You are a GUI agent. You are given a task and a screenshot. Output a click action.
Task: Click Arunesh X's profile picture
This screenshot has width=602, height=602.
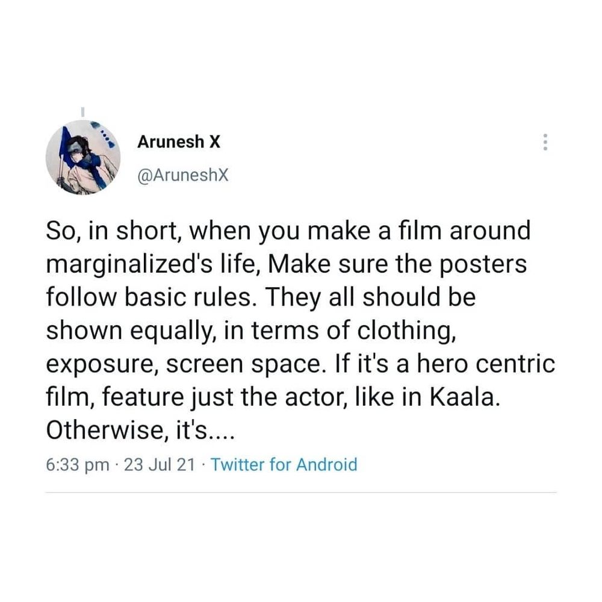point(83,158)
